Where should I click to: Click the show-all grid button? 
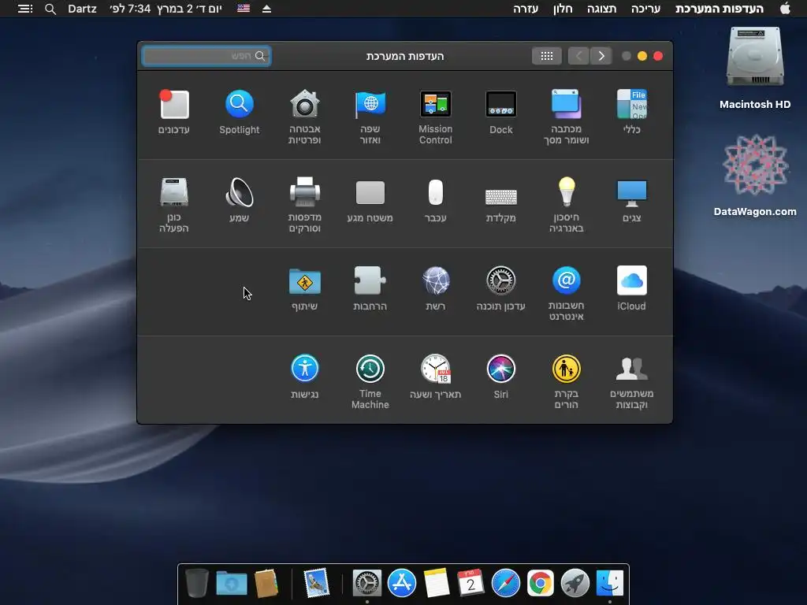[x=547, y=56]
